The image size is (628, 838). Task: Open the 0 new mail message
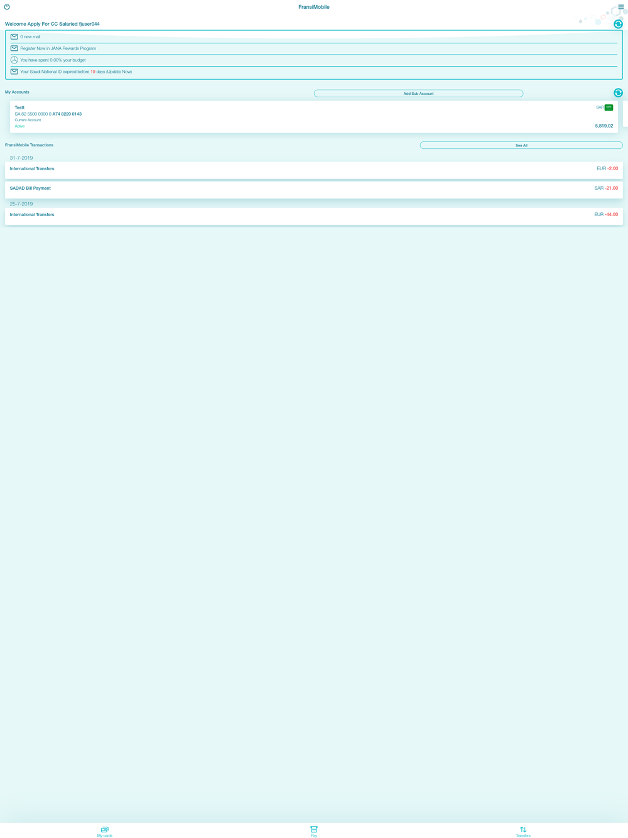click(30, 37)
